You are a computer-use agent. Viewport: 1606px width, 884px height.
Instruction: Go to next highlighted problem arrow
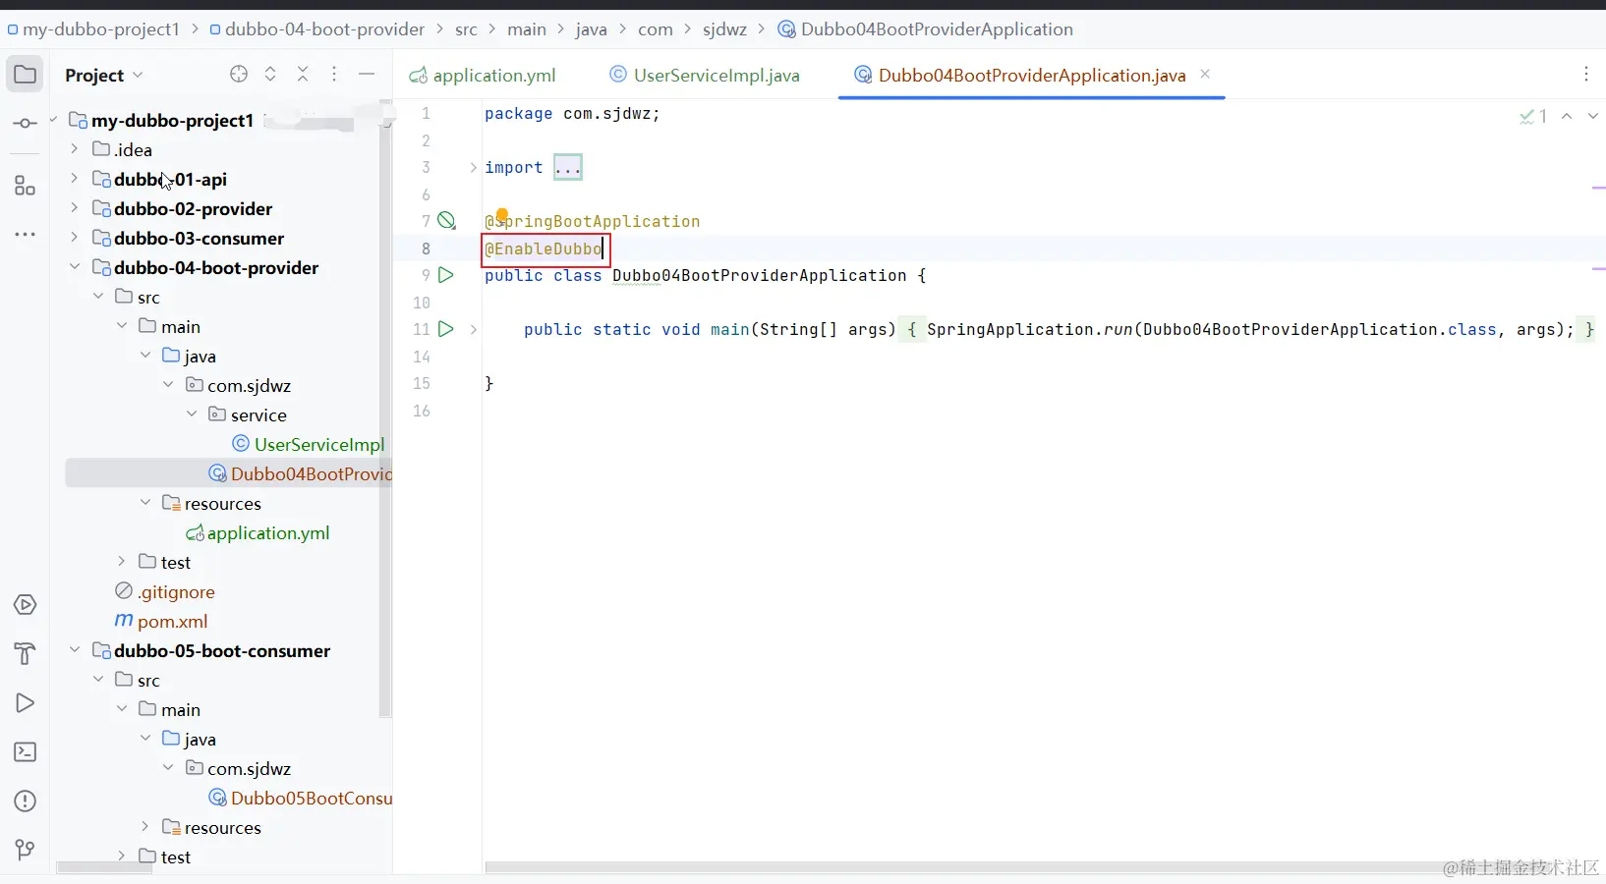(1593, 117)
